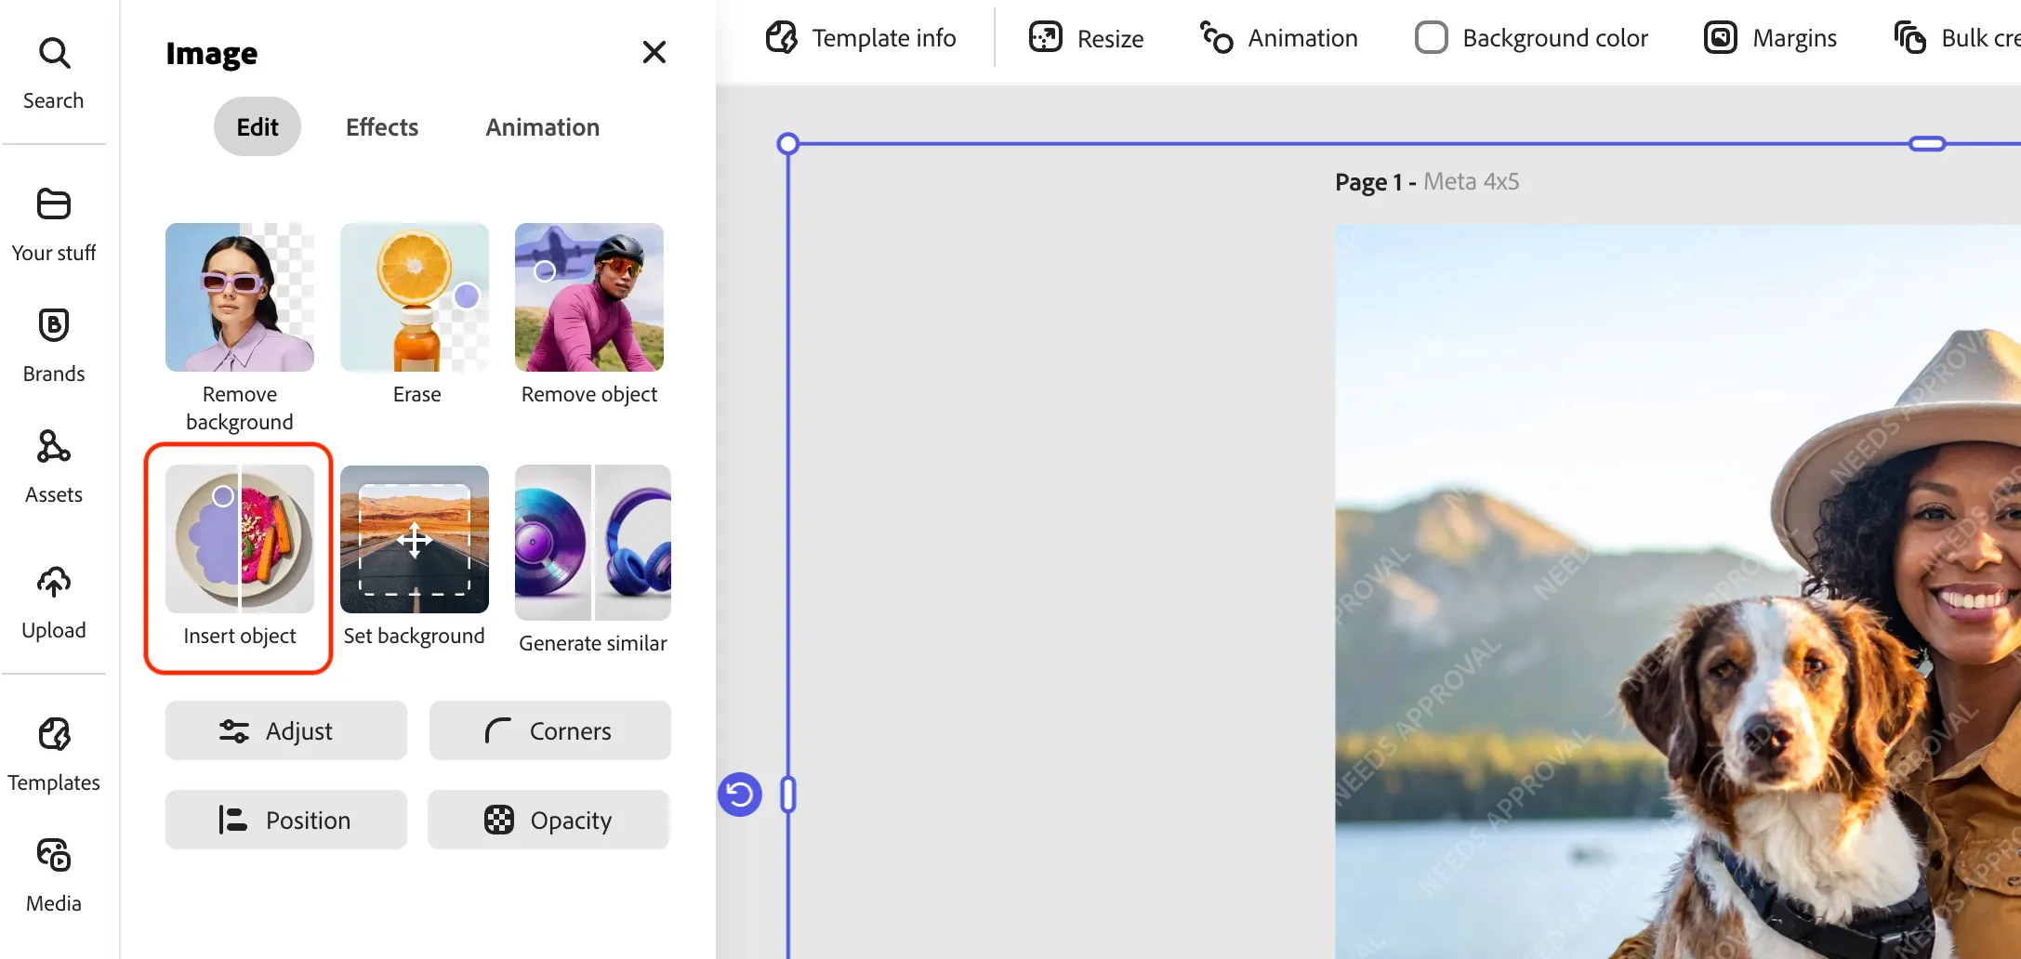The height and width of the screenshot is (959, 2021).
Task: Choose the Generate similar tool
Action: [593, 559]
